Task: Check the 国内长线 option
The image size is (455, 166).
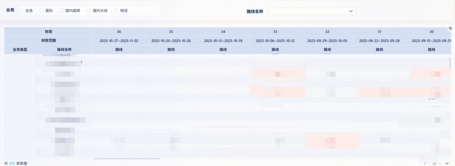Action: point(89,11)
